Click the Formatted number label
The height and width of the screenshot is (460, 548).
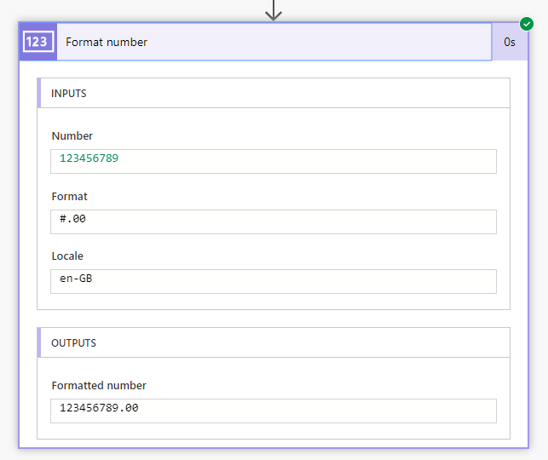tap(99, 386)
